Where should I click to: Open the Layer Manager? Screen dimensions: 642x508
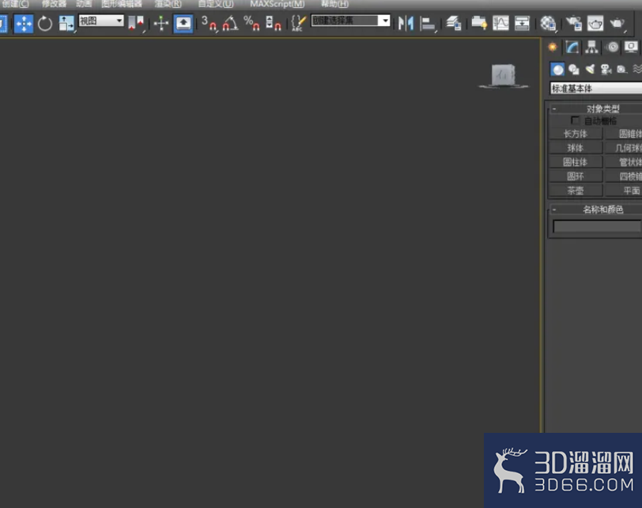(454, 24)
